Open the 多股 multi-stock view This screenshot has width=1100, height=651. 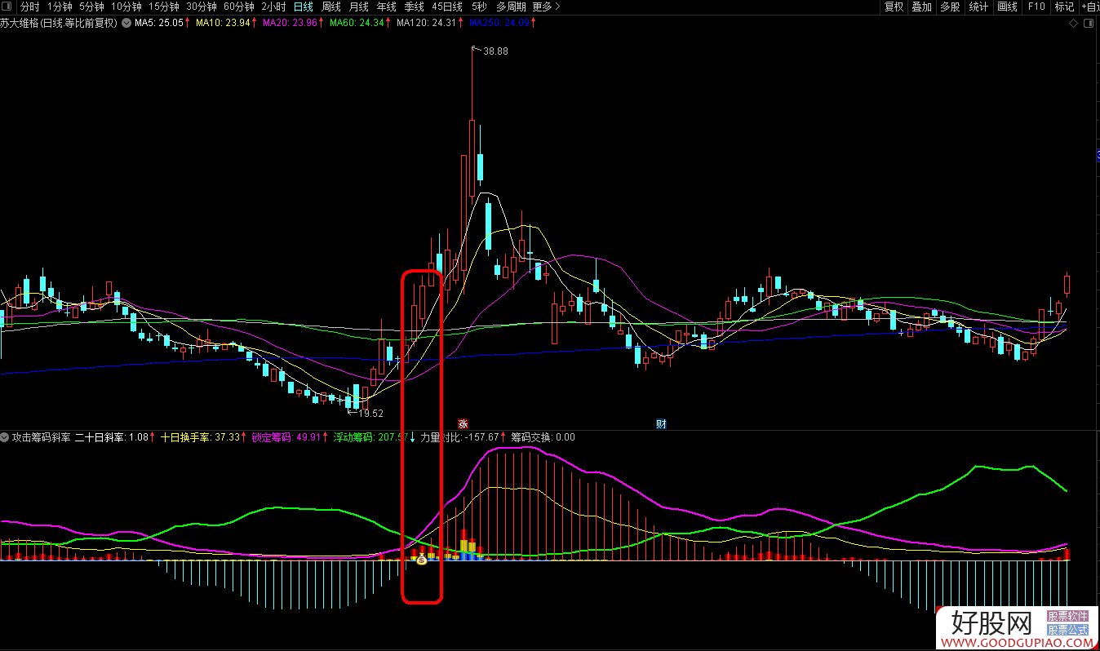[x=950, y=7]
